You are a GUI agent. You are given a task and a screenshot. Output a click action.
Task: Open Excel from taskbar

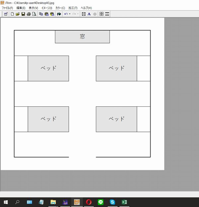pos(124,202)
